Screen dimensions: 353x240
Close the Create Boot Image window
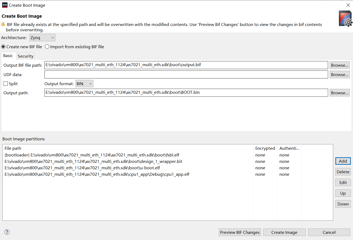point(348,5)
